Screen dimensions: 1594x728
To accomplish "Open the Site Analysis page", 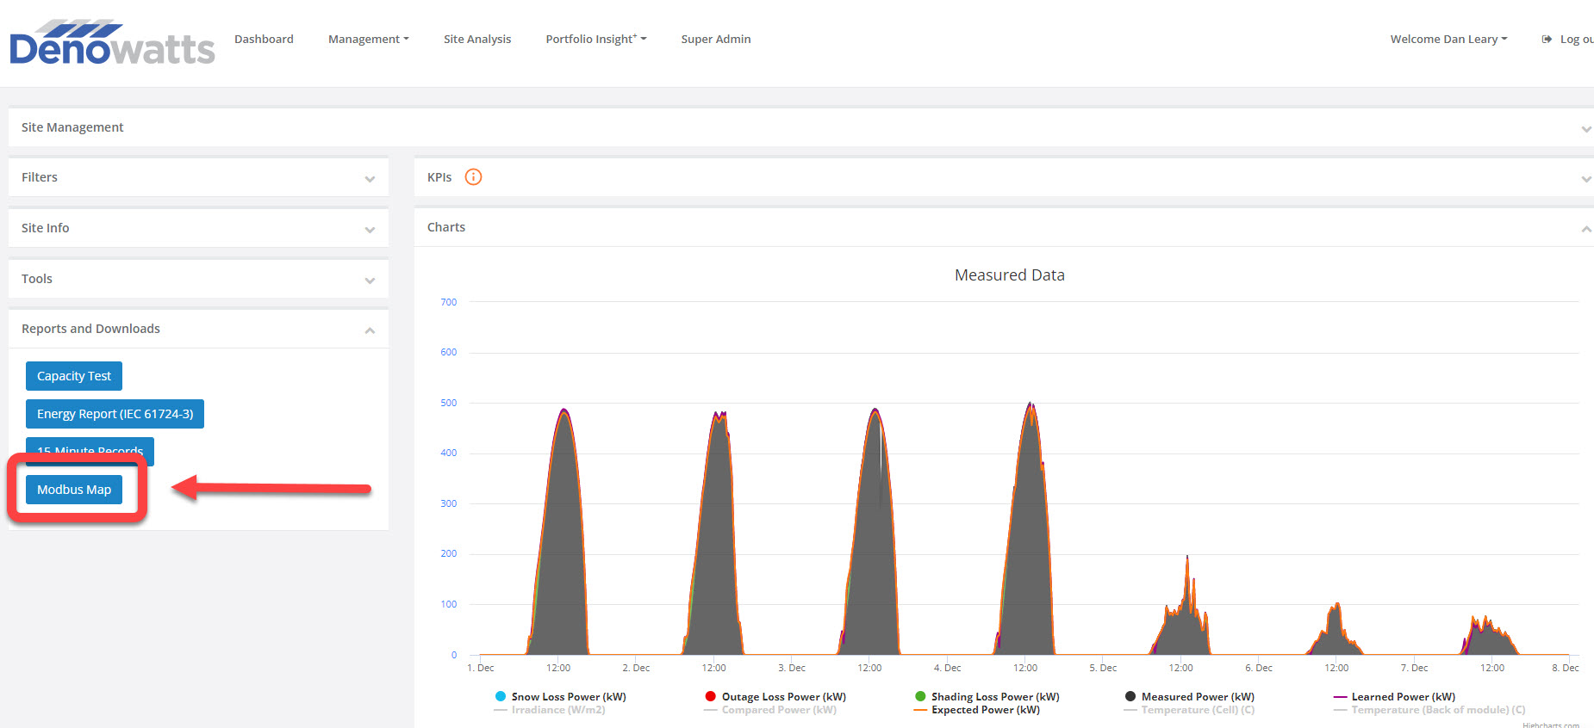I will (x=477, y=40).
